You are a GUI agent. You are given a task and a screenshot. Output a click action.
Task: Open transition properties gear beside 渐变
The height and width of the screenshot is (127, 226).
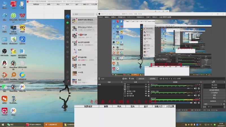224,104
